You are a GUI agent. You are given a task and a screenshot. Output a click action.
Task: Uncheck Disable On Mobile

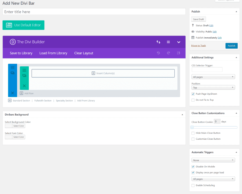193,167
